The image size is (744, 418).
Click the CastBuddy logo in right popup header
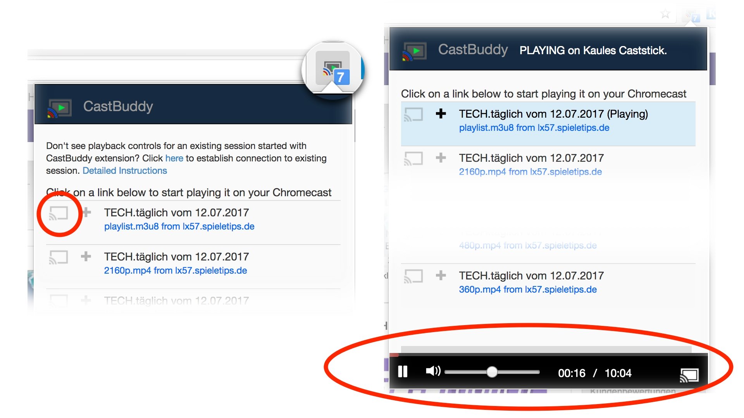click(x=414, y=51)
